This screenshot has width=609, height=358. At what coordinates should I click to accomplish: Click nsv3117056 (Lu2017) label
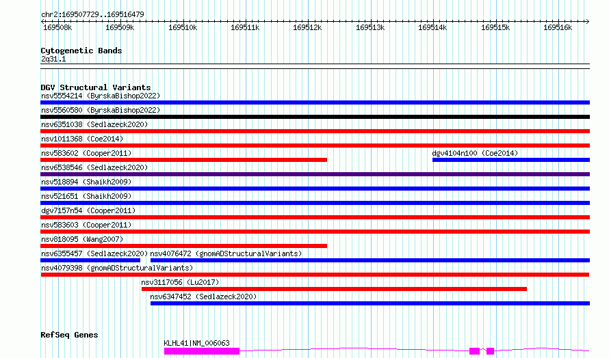tap(180, 282)
